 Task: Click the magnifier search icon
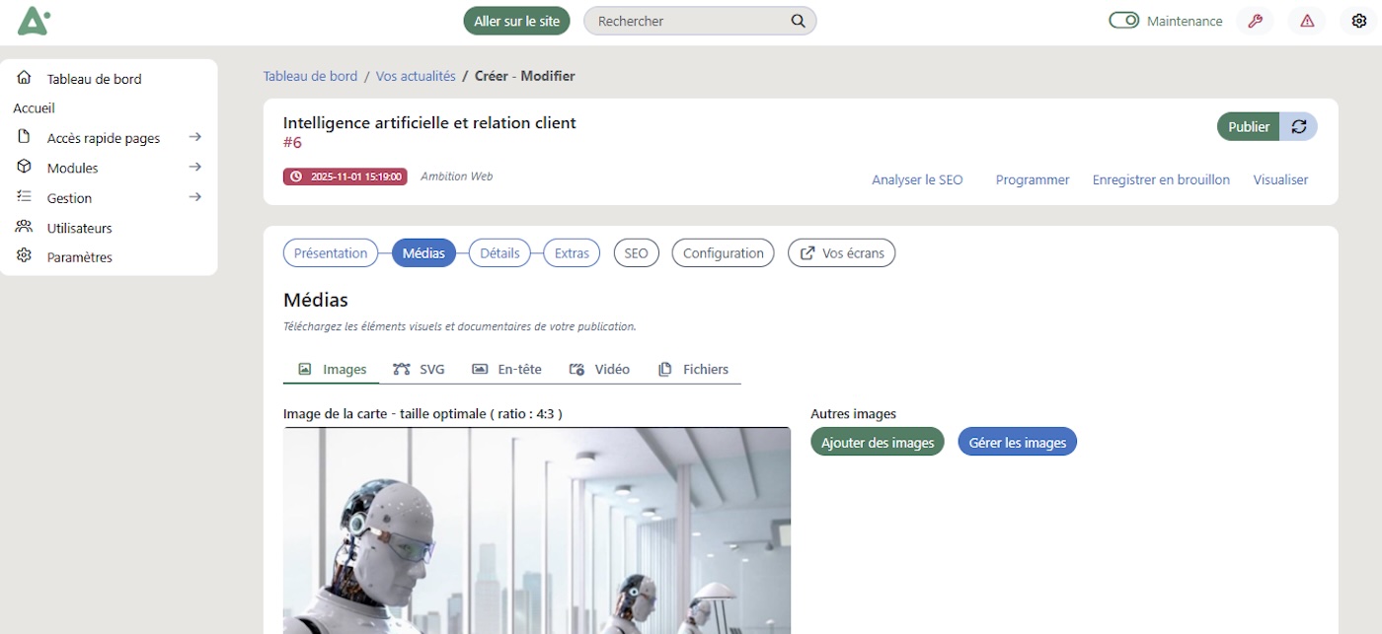coord(798,21)
